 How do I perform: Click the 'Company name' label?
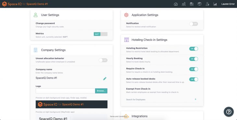click(44, 69)
